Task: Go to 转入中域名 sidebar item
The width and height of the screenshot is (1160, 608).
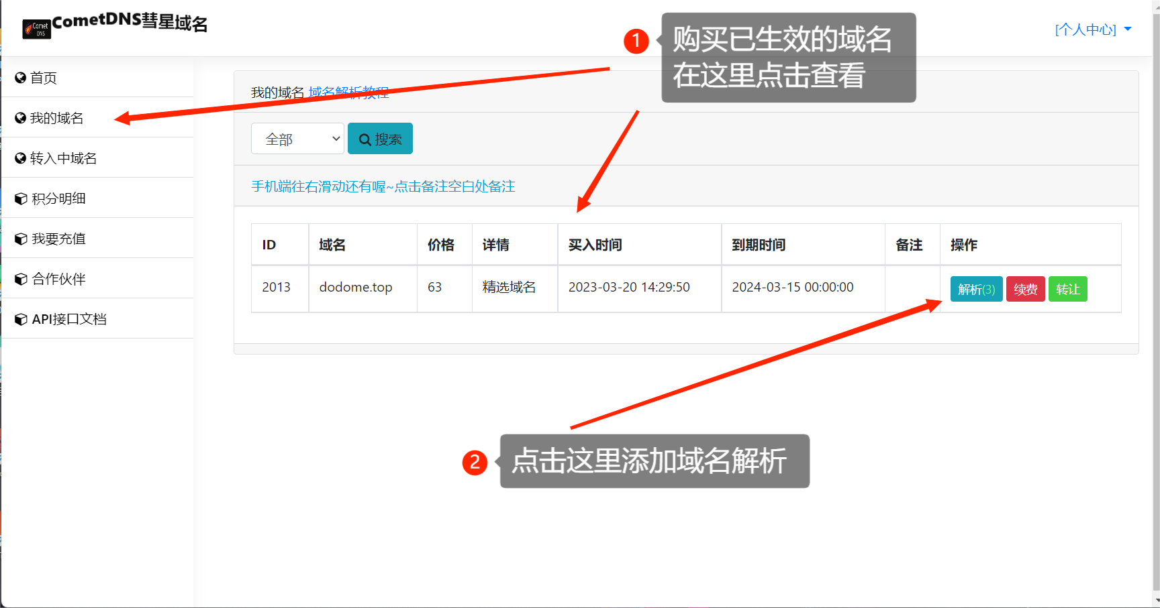Action: pos(64,158)
